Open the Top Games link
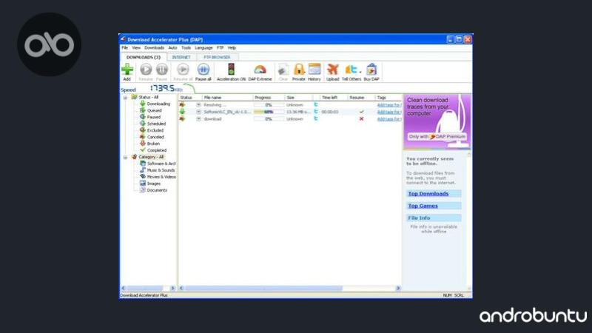Viewport: 592px width, 333px height. coord(423,206)
